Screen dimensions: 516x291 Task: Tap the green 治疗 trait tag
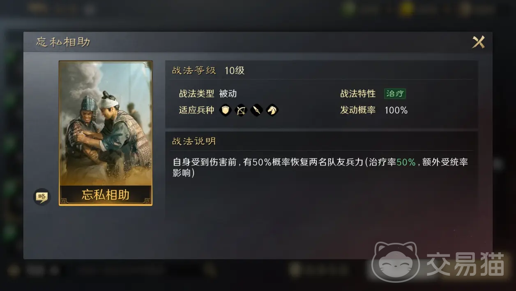[395, 93]
